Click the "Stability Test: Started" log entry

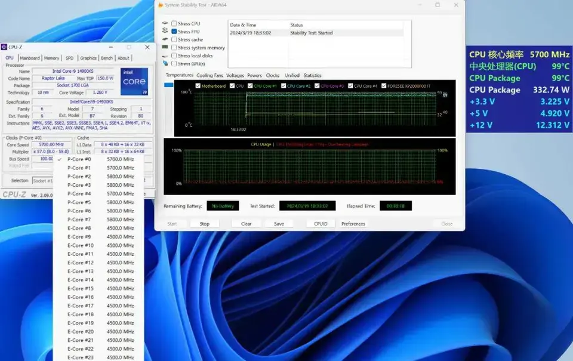(x=312, y=33)
